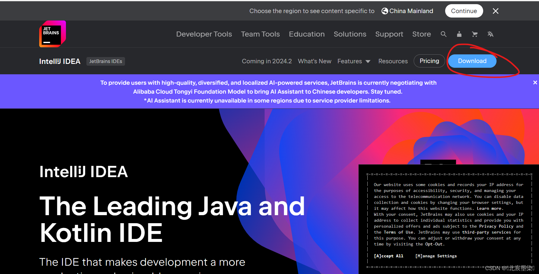Open the Support menu
Screen dimensions: 539x274
[389, 34]
